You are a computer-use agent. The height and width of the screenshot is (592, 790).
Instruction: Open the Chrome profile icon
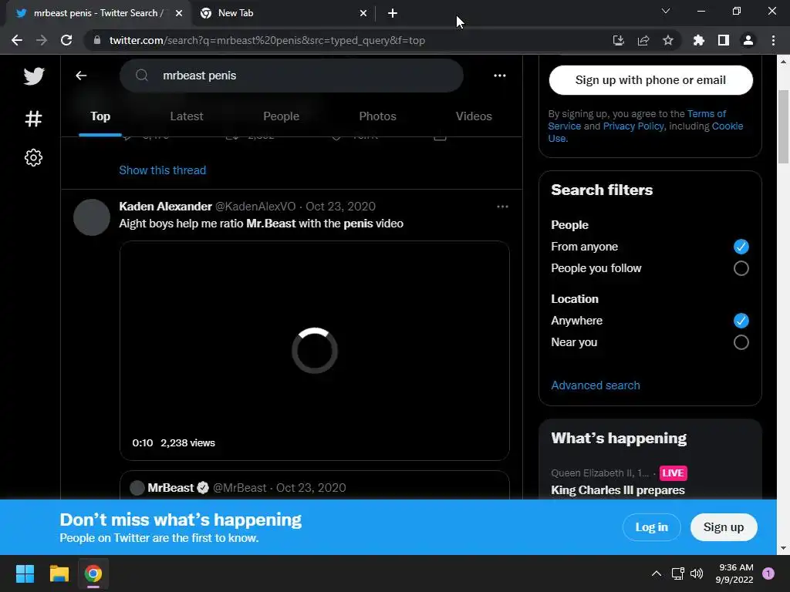click(x=748, y=40)
